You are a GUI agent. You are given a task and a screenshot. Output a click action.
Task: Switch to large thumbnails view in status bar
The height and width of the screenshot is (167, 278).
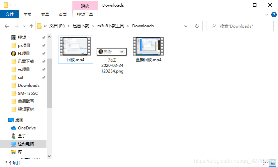point(273,162)
